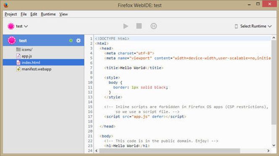The image size is (279, 156).
Task: Open the Edit menu
Action: [34, 14]
